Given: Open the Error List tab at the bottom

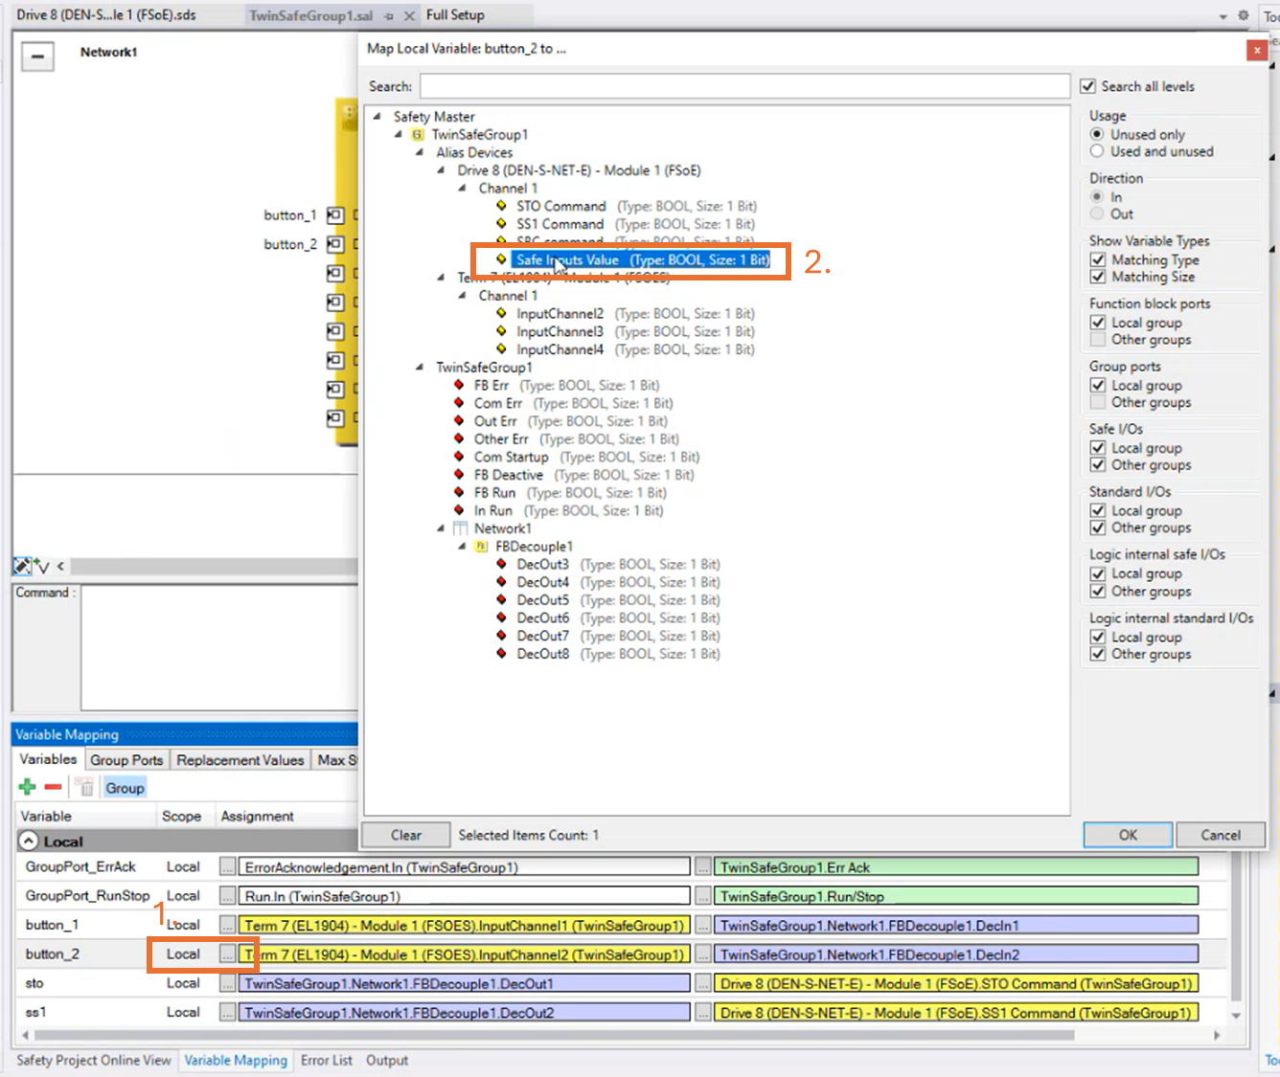Looking at the screenshot, I should pos(327,1061).
